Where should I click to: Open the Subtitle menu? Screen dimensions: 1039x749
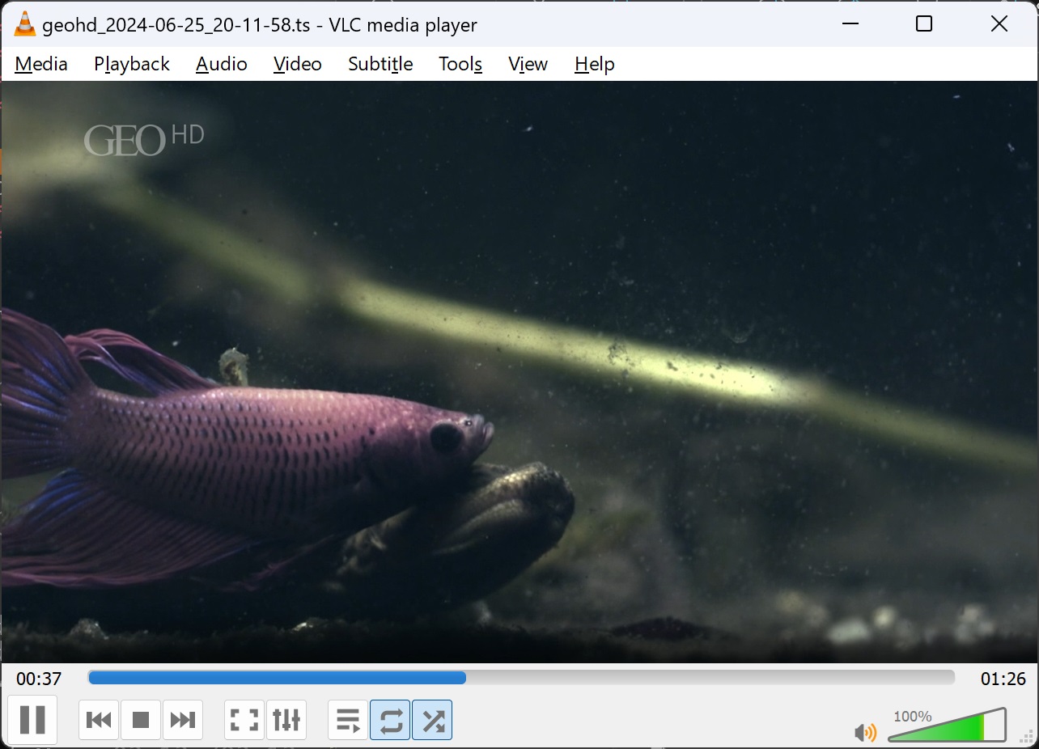[380, 64]
